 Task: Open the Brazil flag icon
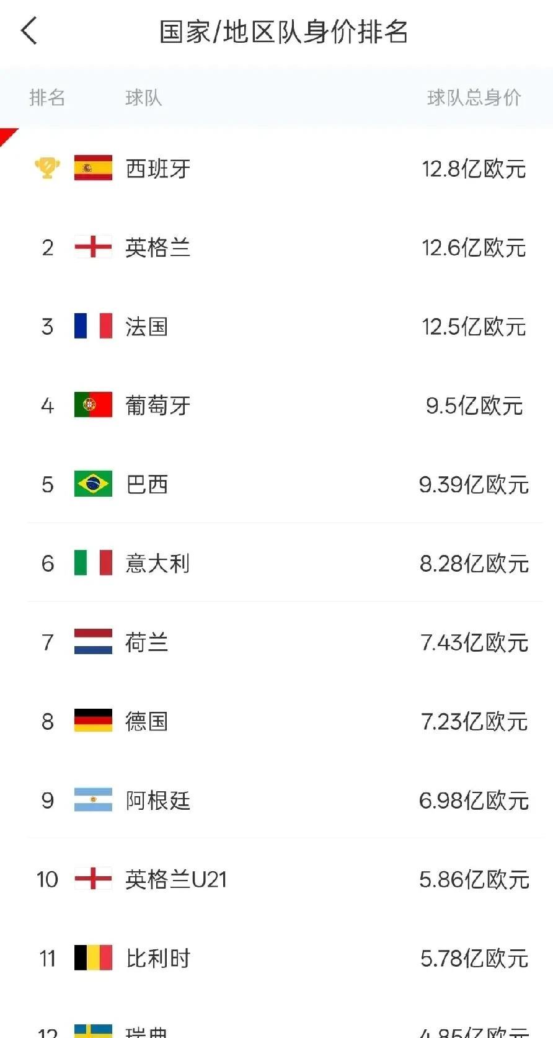pos(93,484)
